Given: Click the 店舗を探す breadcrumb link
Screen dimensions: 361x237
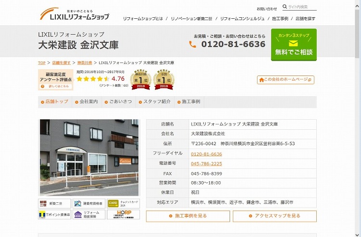Looking at the screenshot, I should (x=61, y=63).
